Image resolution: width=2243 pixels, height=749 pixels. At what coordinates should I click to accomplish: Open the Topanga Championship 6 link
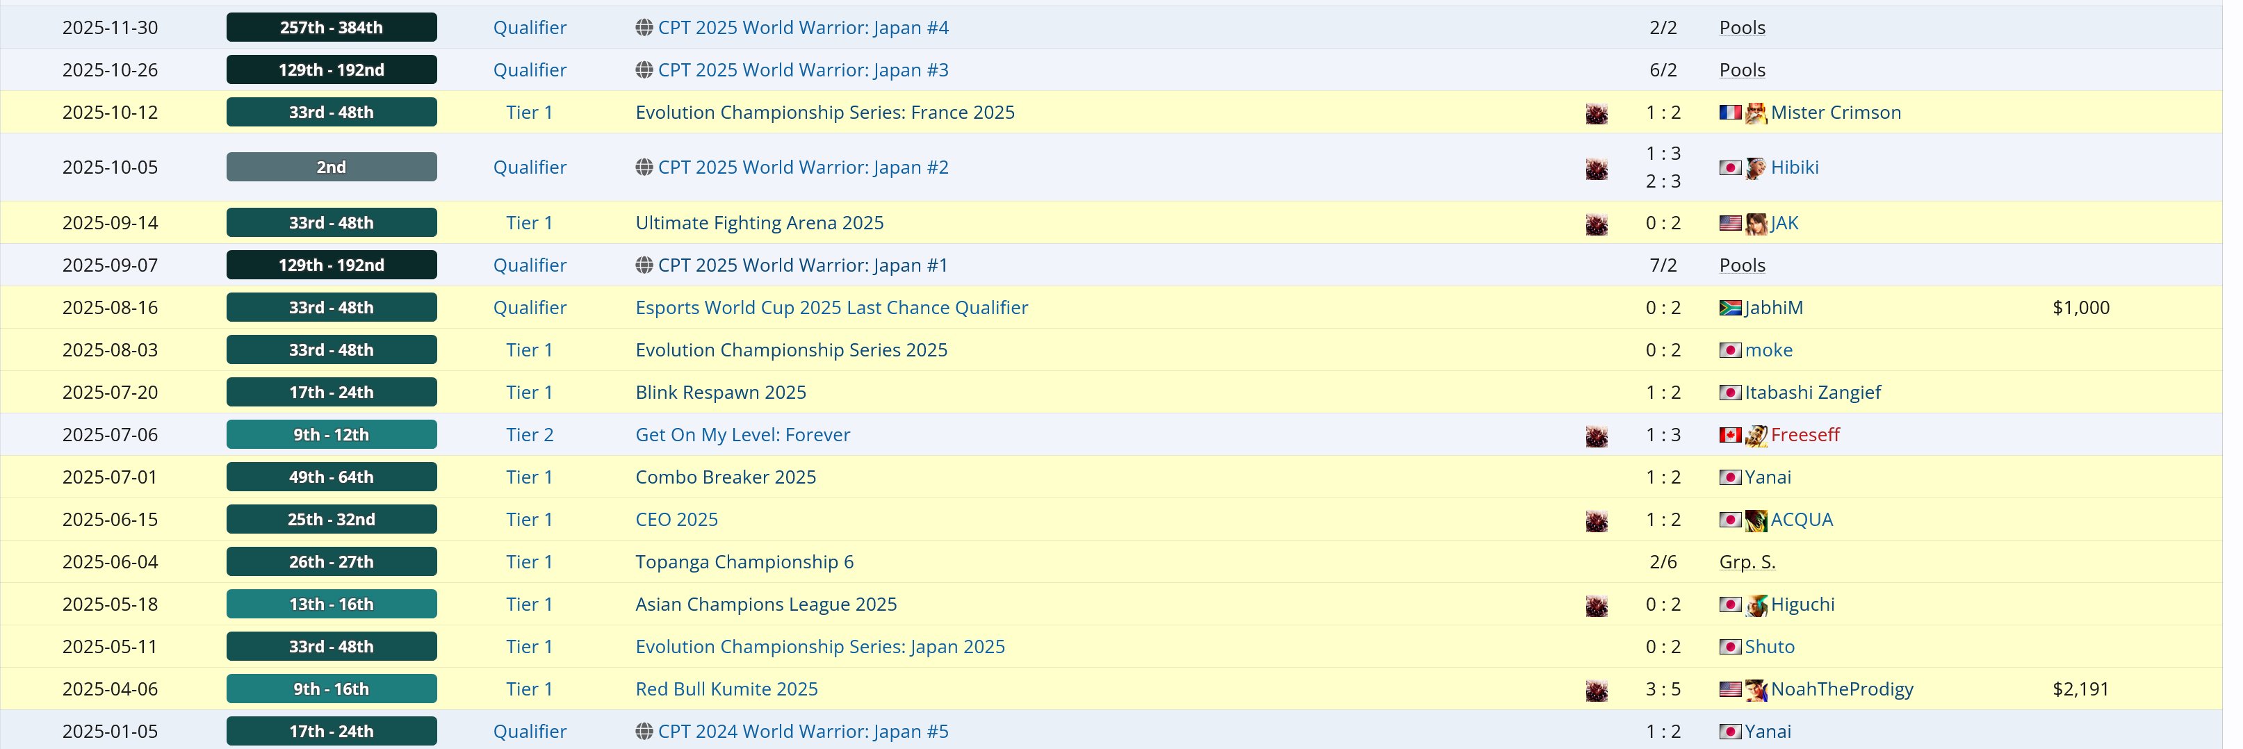(744, 562)
